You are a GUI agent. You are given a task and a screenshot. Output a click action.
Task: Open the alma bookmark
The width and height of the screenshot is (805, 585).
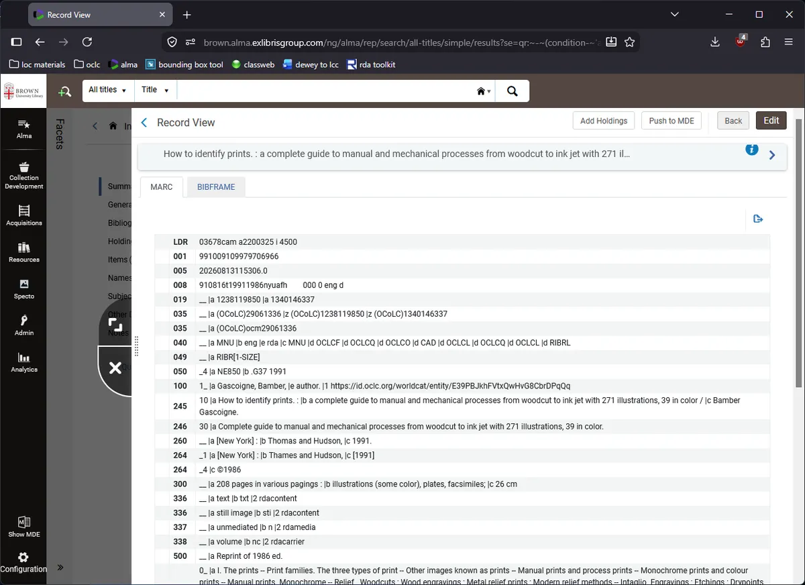[123, 64]
